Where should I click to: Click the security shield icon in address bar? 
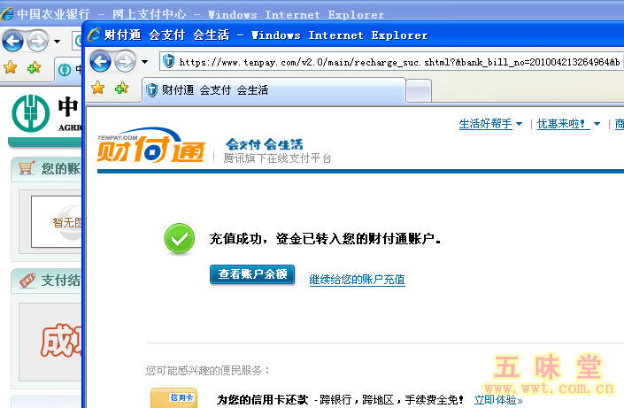coord(168,62)
